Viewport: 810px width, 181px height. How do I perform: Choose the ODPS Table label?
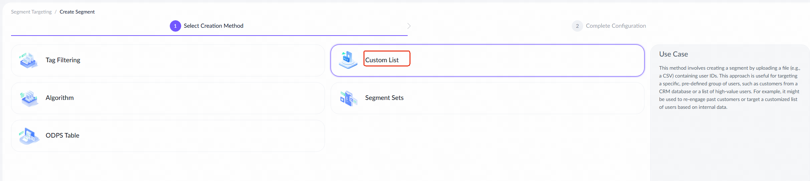click(62, 135)
